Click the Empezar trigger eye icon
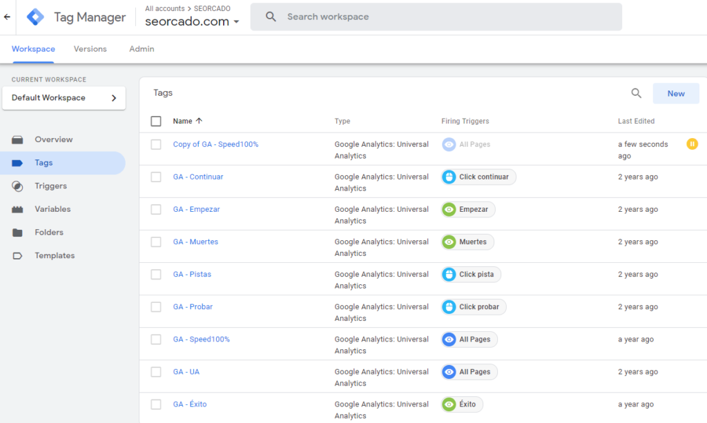The height and width of the screenshot is (423, 707). coord(449,210)
